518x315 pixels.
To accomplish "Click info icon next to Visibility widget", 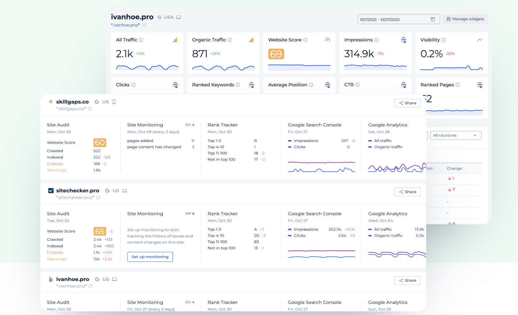I will click(x=444, y=40).
